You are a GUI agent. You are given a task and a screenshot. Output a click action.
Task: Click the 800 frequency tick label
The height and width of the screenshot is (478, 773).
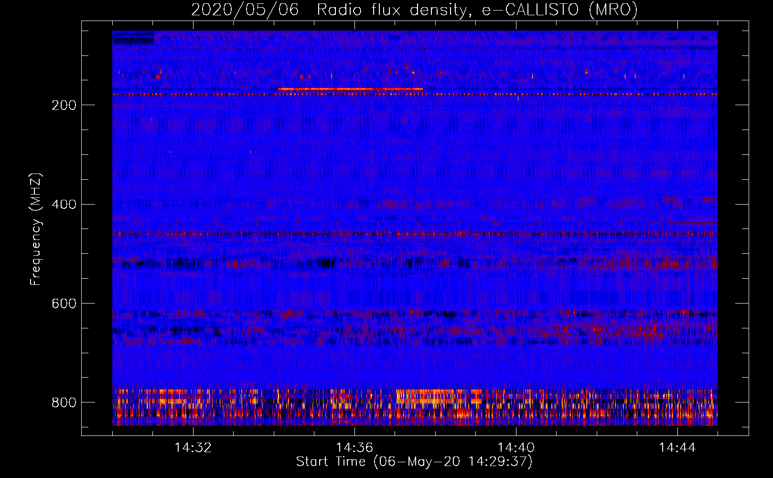point(64,402)
